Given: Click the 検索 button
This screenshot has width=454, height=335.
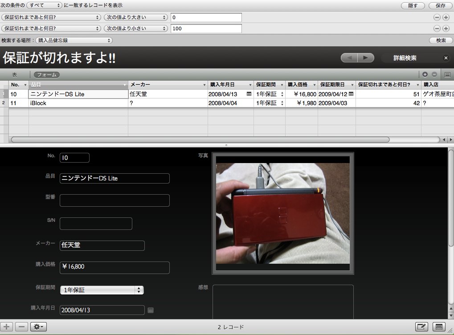Looking at the screenshot, I should [x=441, y=41].
